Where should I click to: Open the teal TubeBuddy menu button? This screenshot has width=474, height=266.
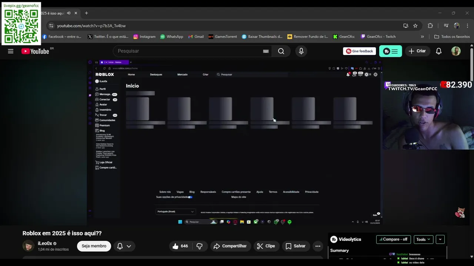[390, 51]
